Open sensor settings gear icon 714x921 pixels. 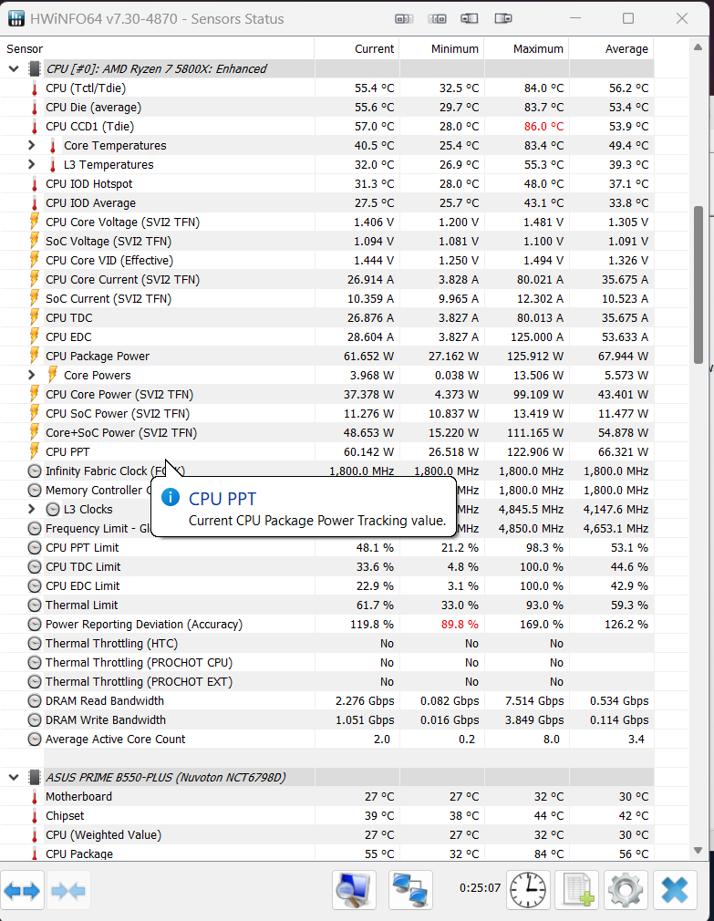[x=626, y=891]
